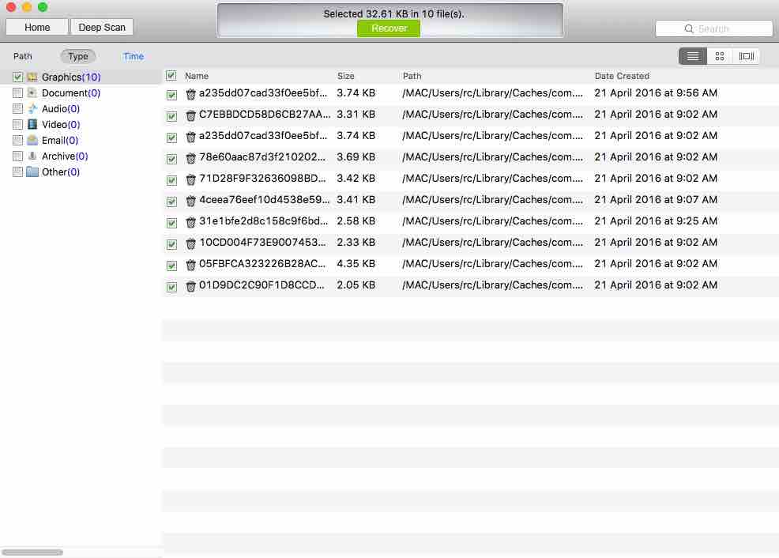Check the Email category checkbox

17,140
